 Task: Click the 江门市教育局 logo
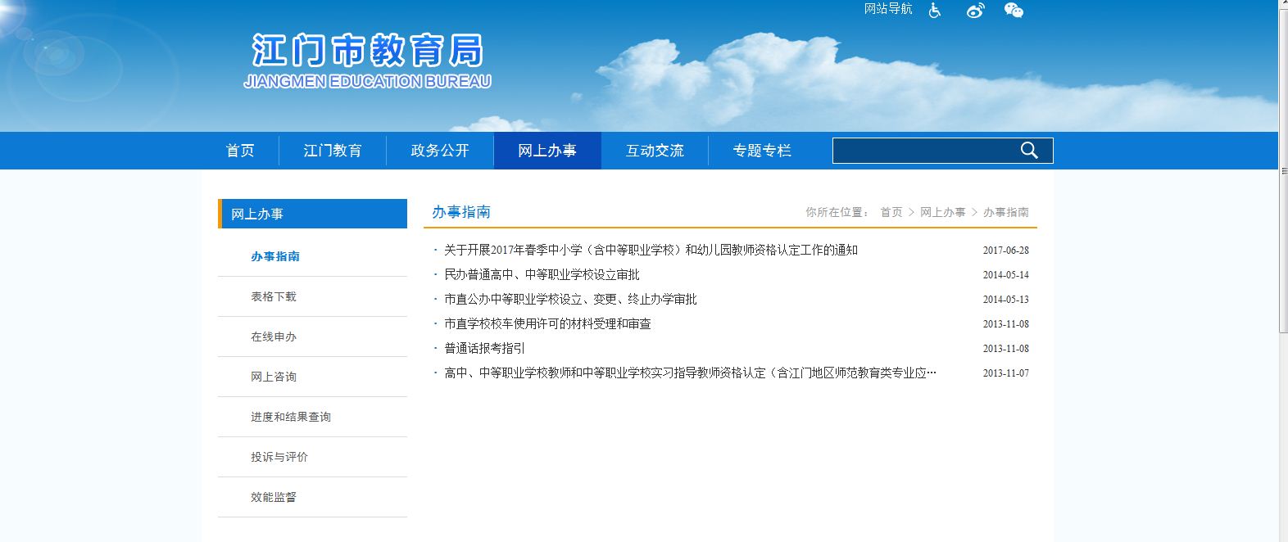click(367, 61)
